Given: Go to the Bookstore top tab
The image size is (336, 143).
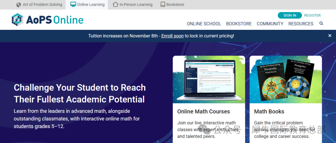Looking at the screenshot, I should 172,4.
